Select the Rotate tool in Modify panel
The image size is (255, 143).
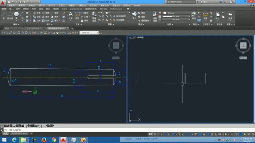(45, 13)
